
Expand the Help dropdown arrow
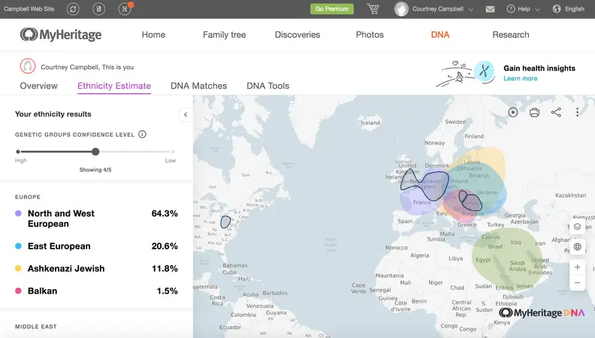[x=537, y=9]
